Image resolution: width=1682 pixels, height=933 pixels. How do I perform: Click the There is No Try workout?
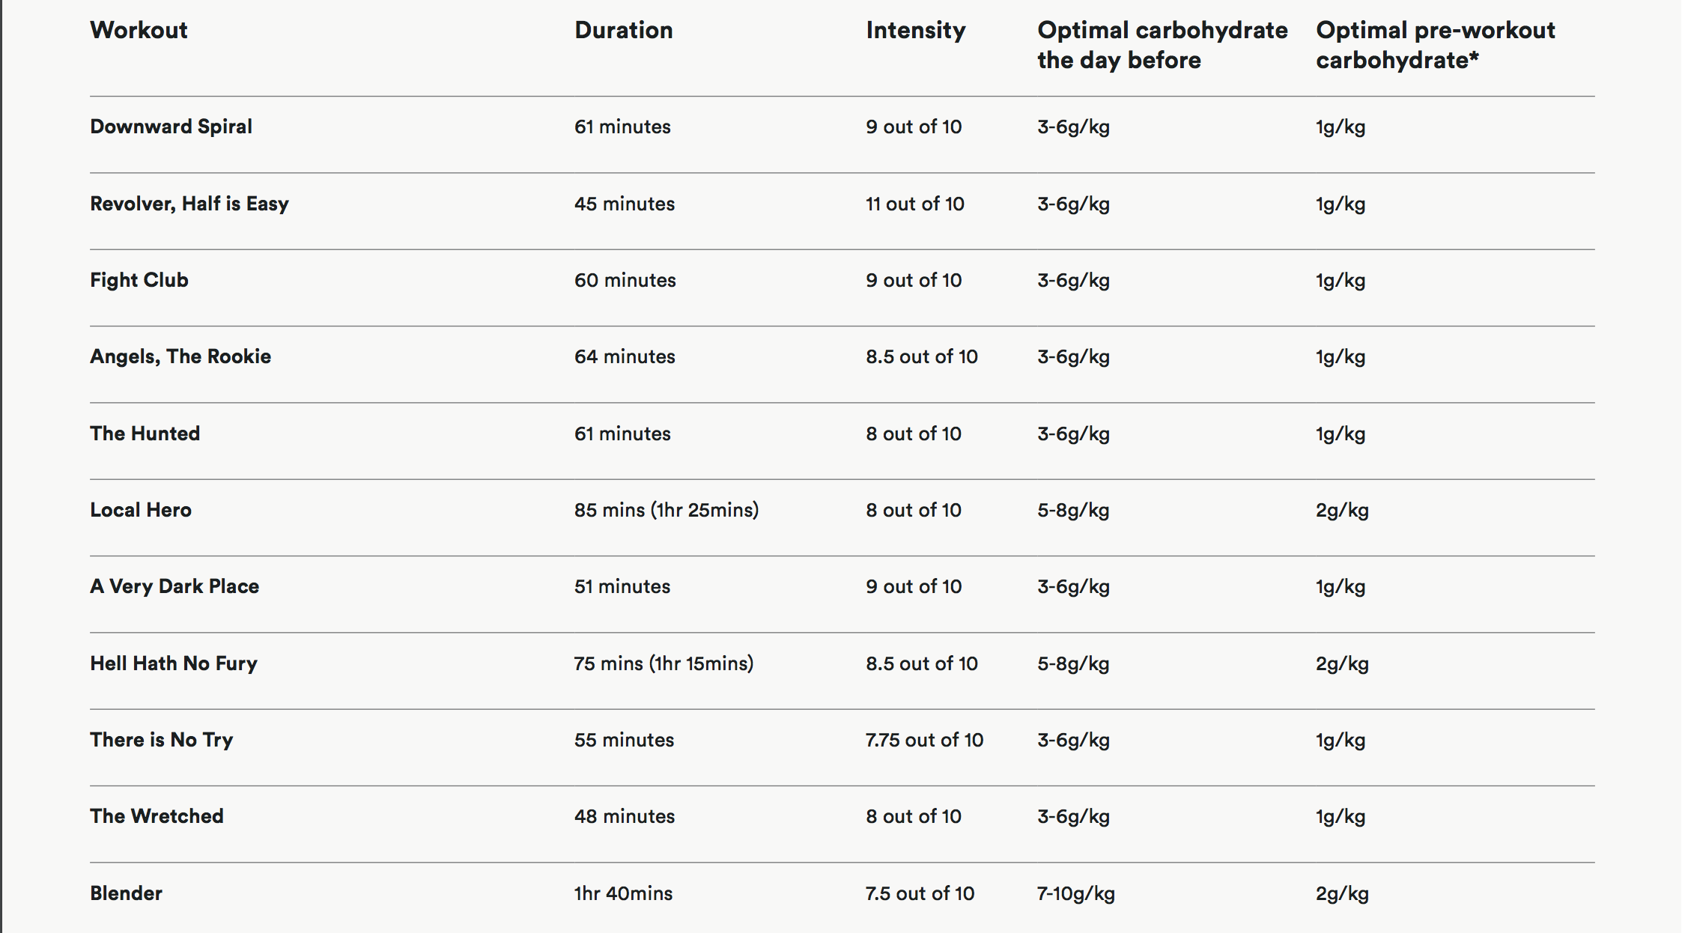[162, 740]
